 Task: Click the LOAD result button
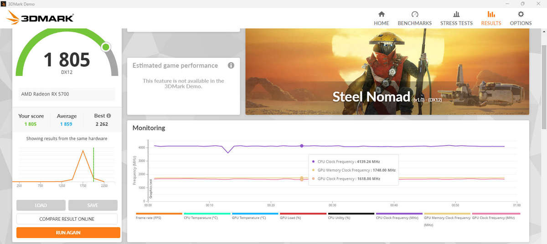click(41, 205)
